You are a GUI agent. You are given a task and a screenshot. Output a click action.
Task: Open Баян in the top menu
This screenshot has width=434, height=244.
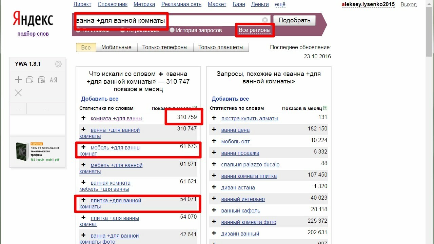(239, 4)
